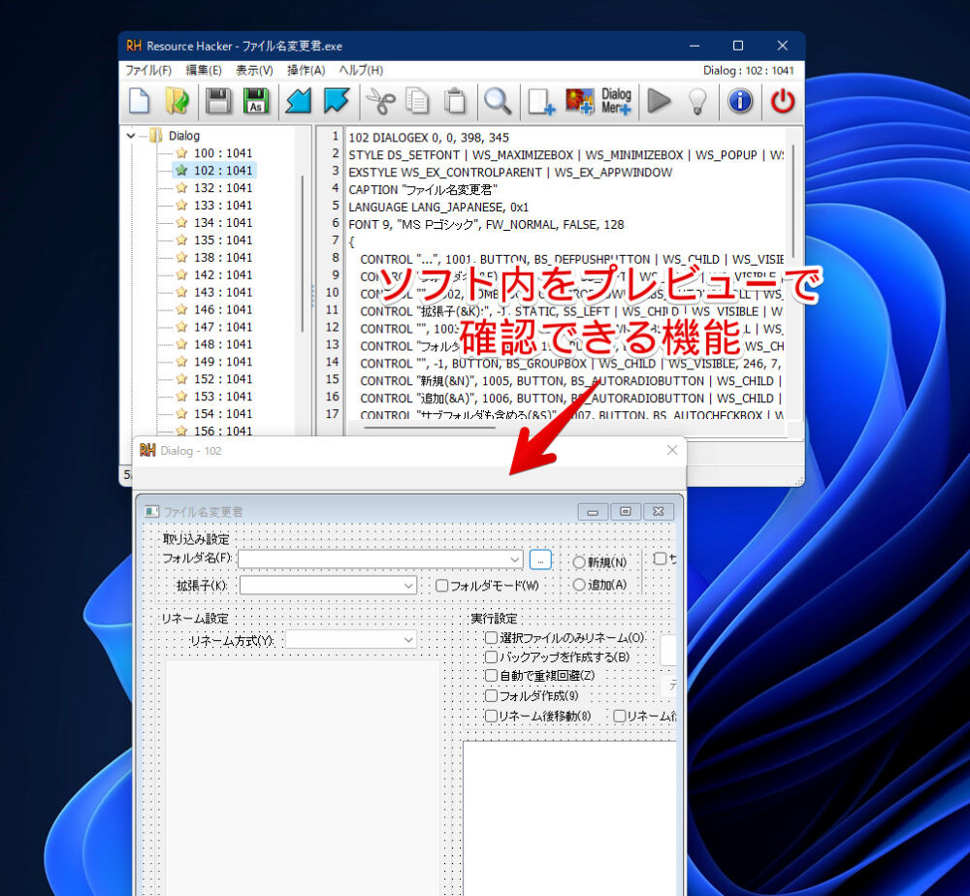This screenshot has height=896, width=970.
Task: Click code line 'LANGUAGE LANG_JAPANESE, 0x1'
Action: (x=438, y=208)
